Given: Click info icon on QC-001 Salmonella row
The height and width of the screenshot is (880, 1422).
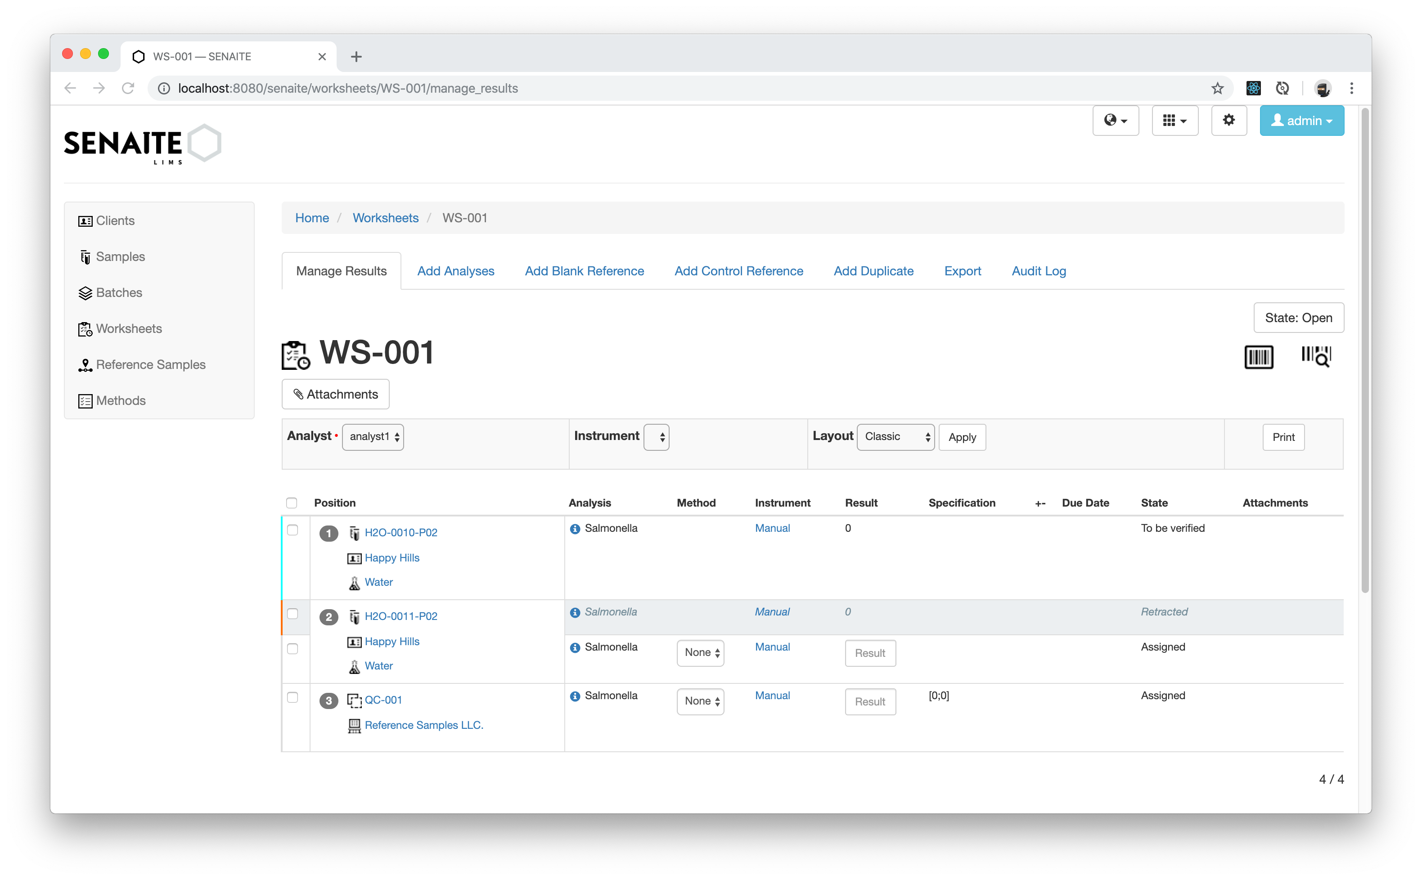Looking at the screenshot, I should [575, 696].
